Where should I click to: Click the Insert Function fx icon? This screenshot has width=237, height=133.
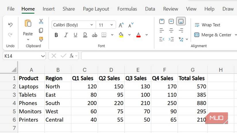pyautogui.click(x=72, y=56)
